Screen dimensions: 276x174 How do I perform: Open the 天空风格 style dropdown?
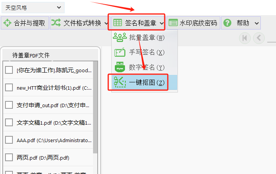point(33,7)
